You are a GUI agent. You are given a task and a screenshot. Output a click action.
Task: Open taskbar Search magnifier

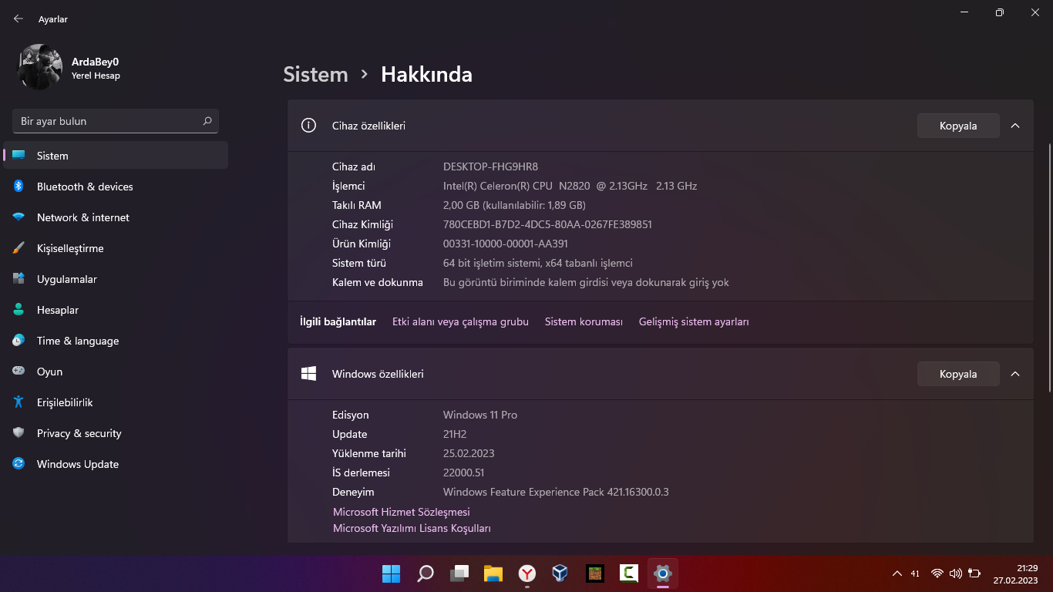[426, 573]
